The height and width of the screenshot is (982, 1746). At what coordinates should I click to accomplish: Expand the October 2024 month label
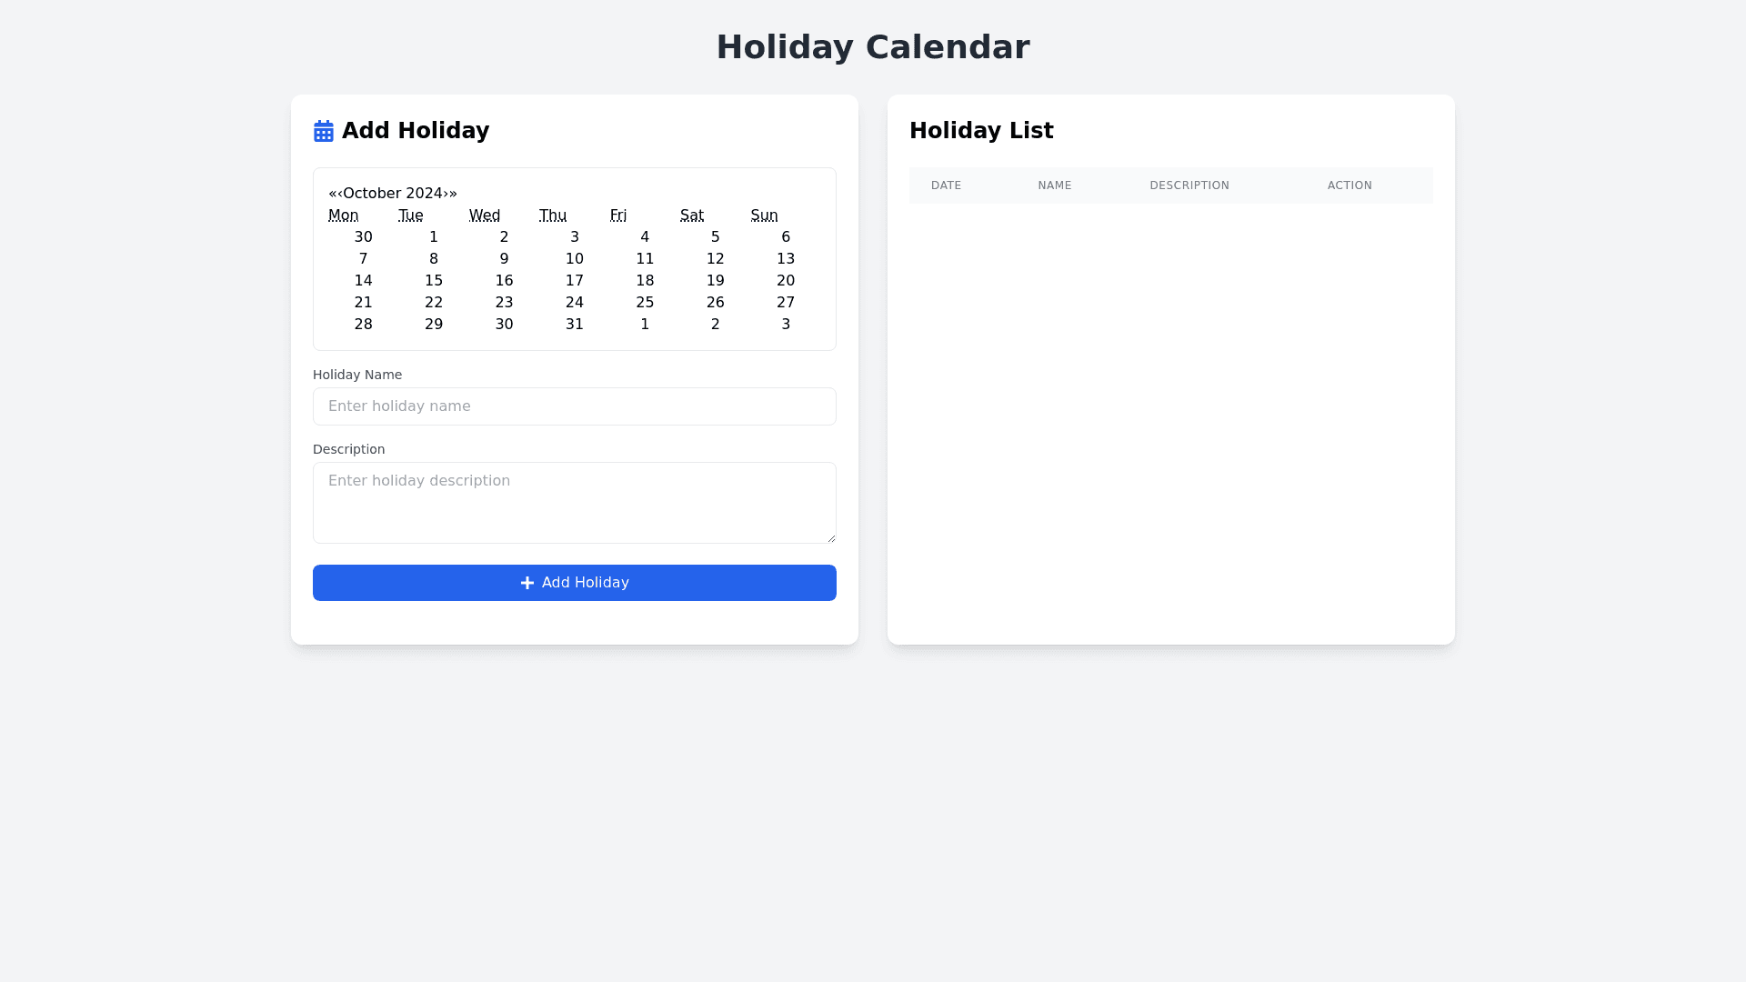click(x=393, y=194)
